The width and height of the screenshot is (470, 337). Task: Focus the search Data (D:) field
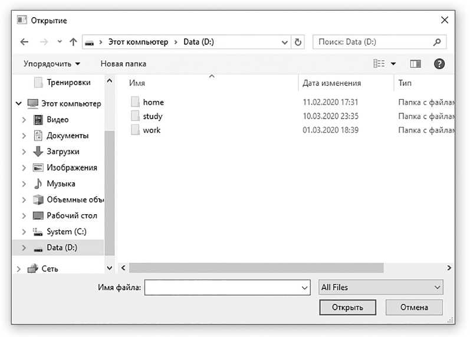[379, 42]
